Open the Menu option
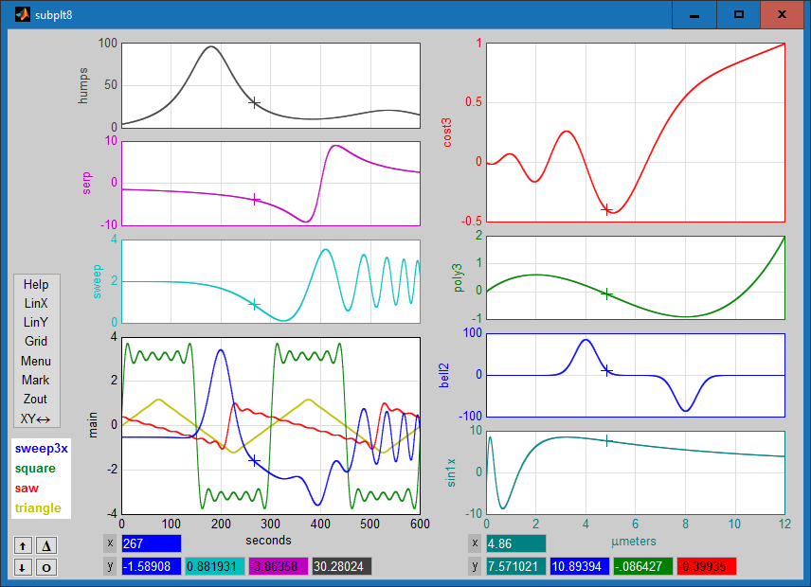811x587 pixels. click(36, 361)
